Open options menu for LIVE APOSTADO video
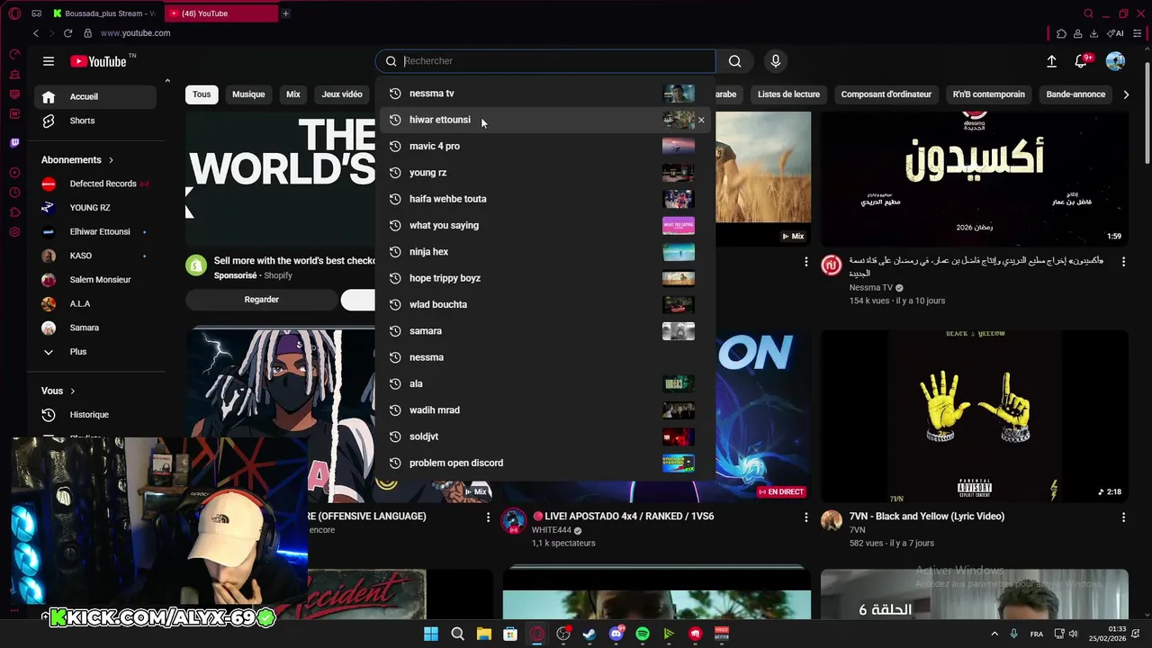Image resolution: width=1152 pixels, height=648 pixels. 805,517
